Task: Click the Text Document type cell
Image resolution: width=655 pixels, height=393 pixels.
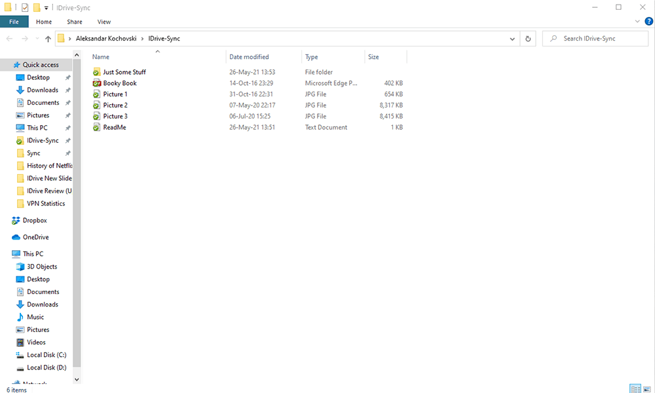Action: [x=326, y=127]
